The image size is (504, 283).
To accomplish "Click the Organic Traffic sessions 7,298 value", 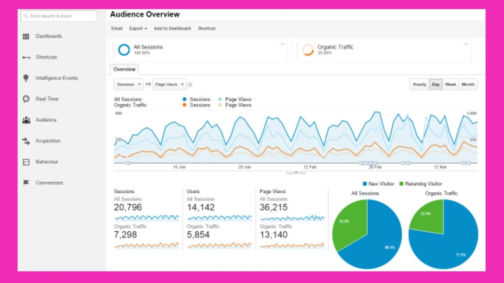I will point(126,235).
